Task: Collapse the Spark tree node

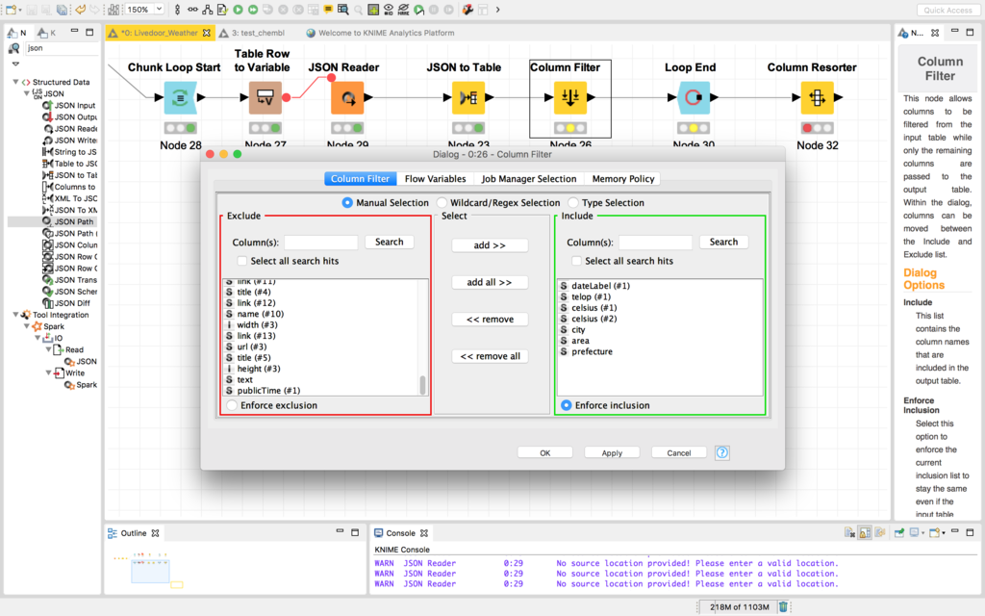Action: (x=26, y=326)
